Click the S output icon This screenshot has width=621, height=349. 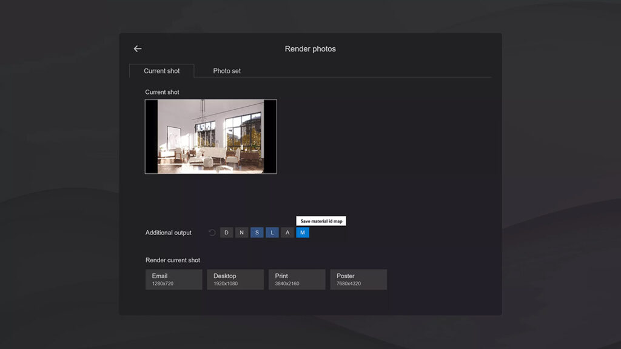coord(257,232)
